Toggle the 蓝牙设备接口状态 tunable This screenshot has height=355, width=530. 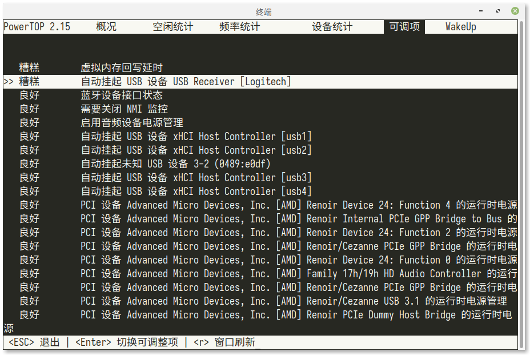[121, 95]
